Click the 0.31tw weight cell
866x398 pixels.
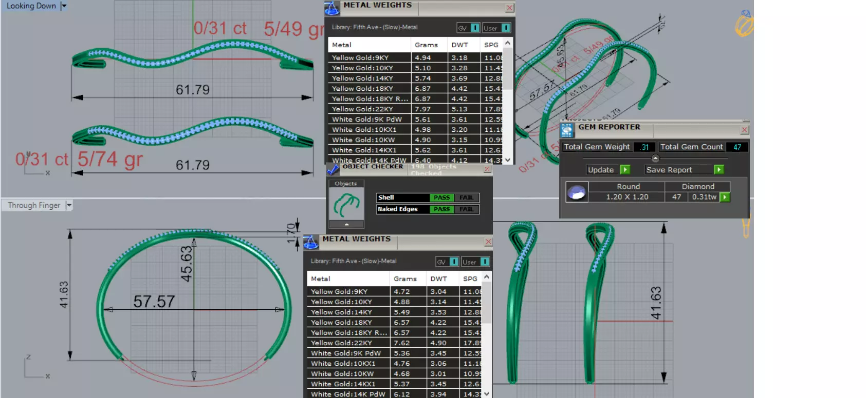(x=704, y=197)
